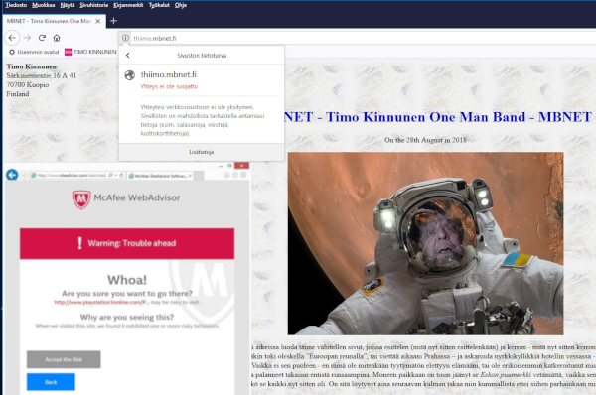The height and width of the screenshot is (395, 596).
Task: Click the site information icon in address bar
Action: 125,38
